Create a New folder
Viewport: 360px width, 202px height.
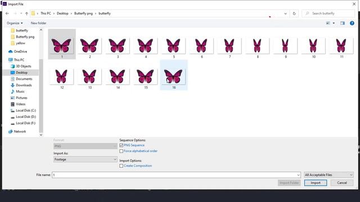click(39, 23)
